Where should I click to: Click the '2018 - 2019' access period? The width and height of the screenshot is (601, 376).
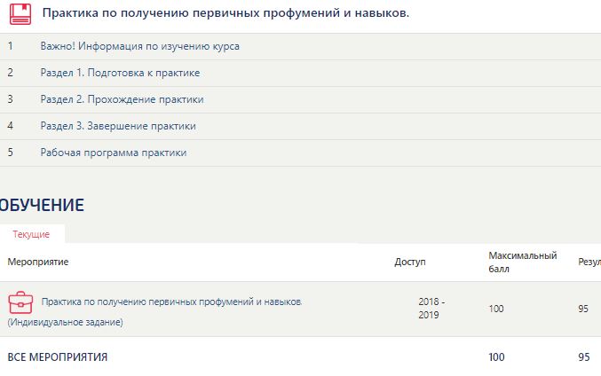(x=431, y=309)
